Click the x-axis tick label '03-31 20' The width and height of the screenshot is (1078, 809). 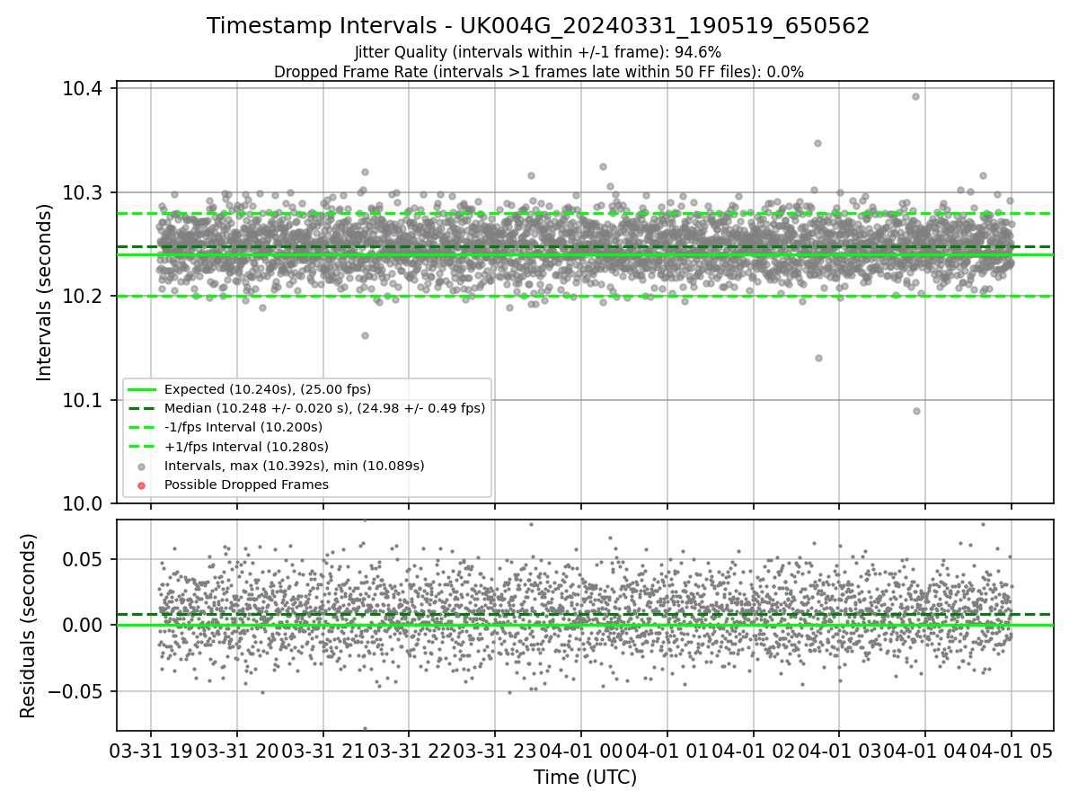(x=236, y=751)
